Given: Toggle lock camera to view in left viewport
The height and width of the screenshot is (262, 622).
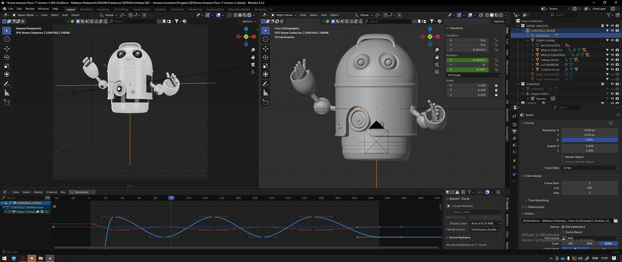Looking at the screenshot, I should point(253,72).
